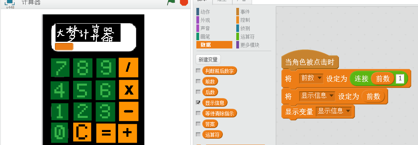Viewport: 418px width, 145px height.
Task: Click the calculator's multiply X key
Action: click(129, 90)
